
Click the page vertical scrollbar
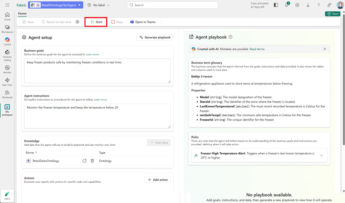(344, 79)
